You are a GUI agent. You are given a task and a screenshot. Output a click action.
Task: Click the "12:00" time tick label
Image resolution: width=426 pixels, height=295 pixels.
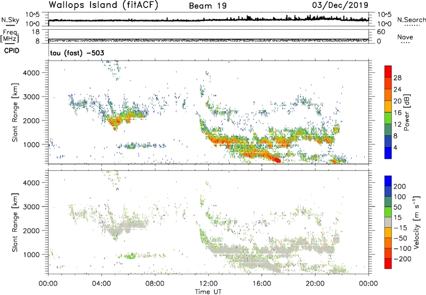pos(208,284)
